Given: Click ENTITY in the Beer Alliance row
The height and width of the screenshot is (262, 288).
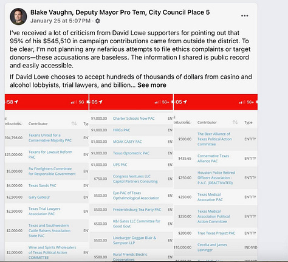Looking at the screenshot, I should [250, 139].
